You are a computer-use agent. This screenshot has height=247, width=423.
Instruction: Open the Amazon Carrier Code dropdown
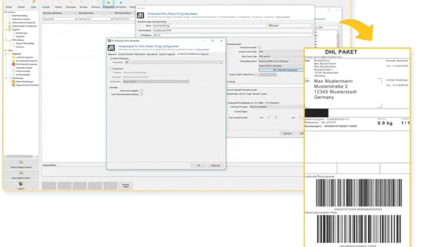(281, 52)
